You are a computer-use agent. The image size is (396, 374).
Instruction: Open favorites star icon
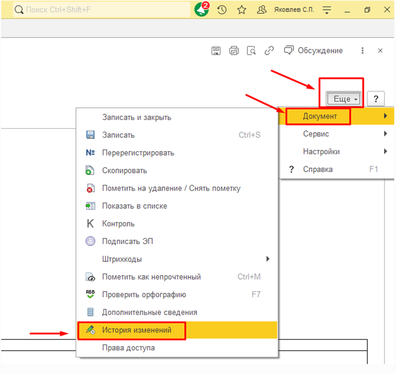242,10
